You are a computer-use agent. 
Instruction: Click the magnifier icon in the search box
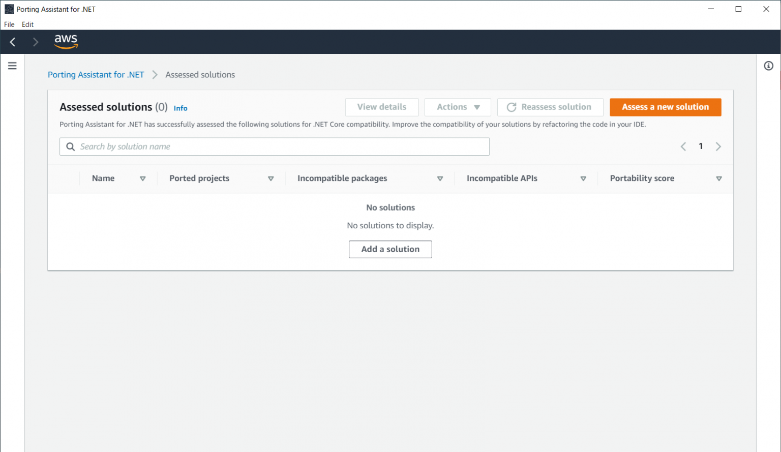click(71, 146)
